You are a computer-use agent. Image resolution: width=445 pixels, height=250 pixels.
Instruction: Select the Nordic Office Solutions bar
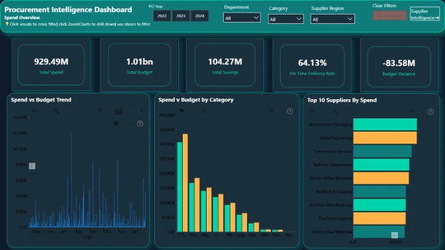pos(381,178)
